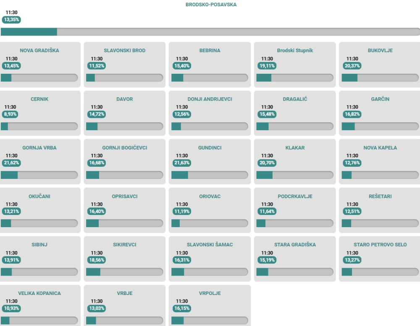Click the 16,31% badge for Slavonski Šamac
Screen dimensions: 420x326
(x=182, y=260)
